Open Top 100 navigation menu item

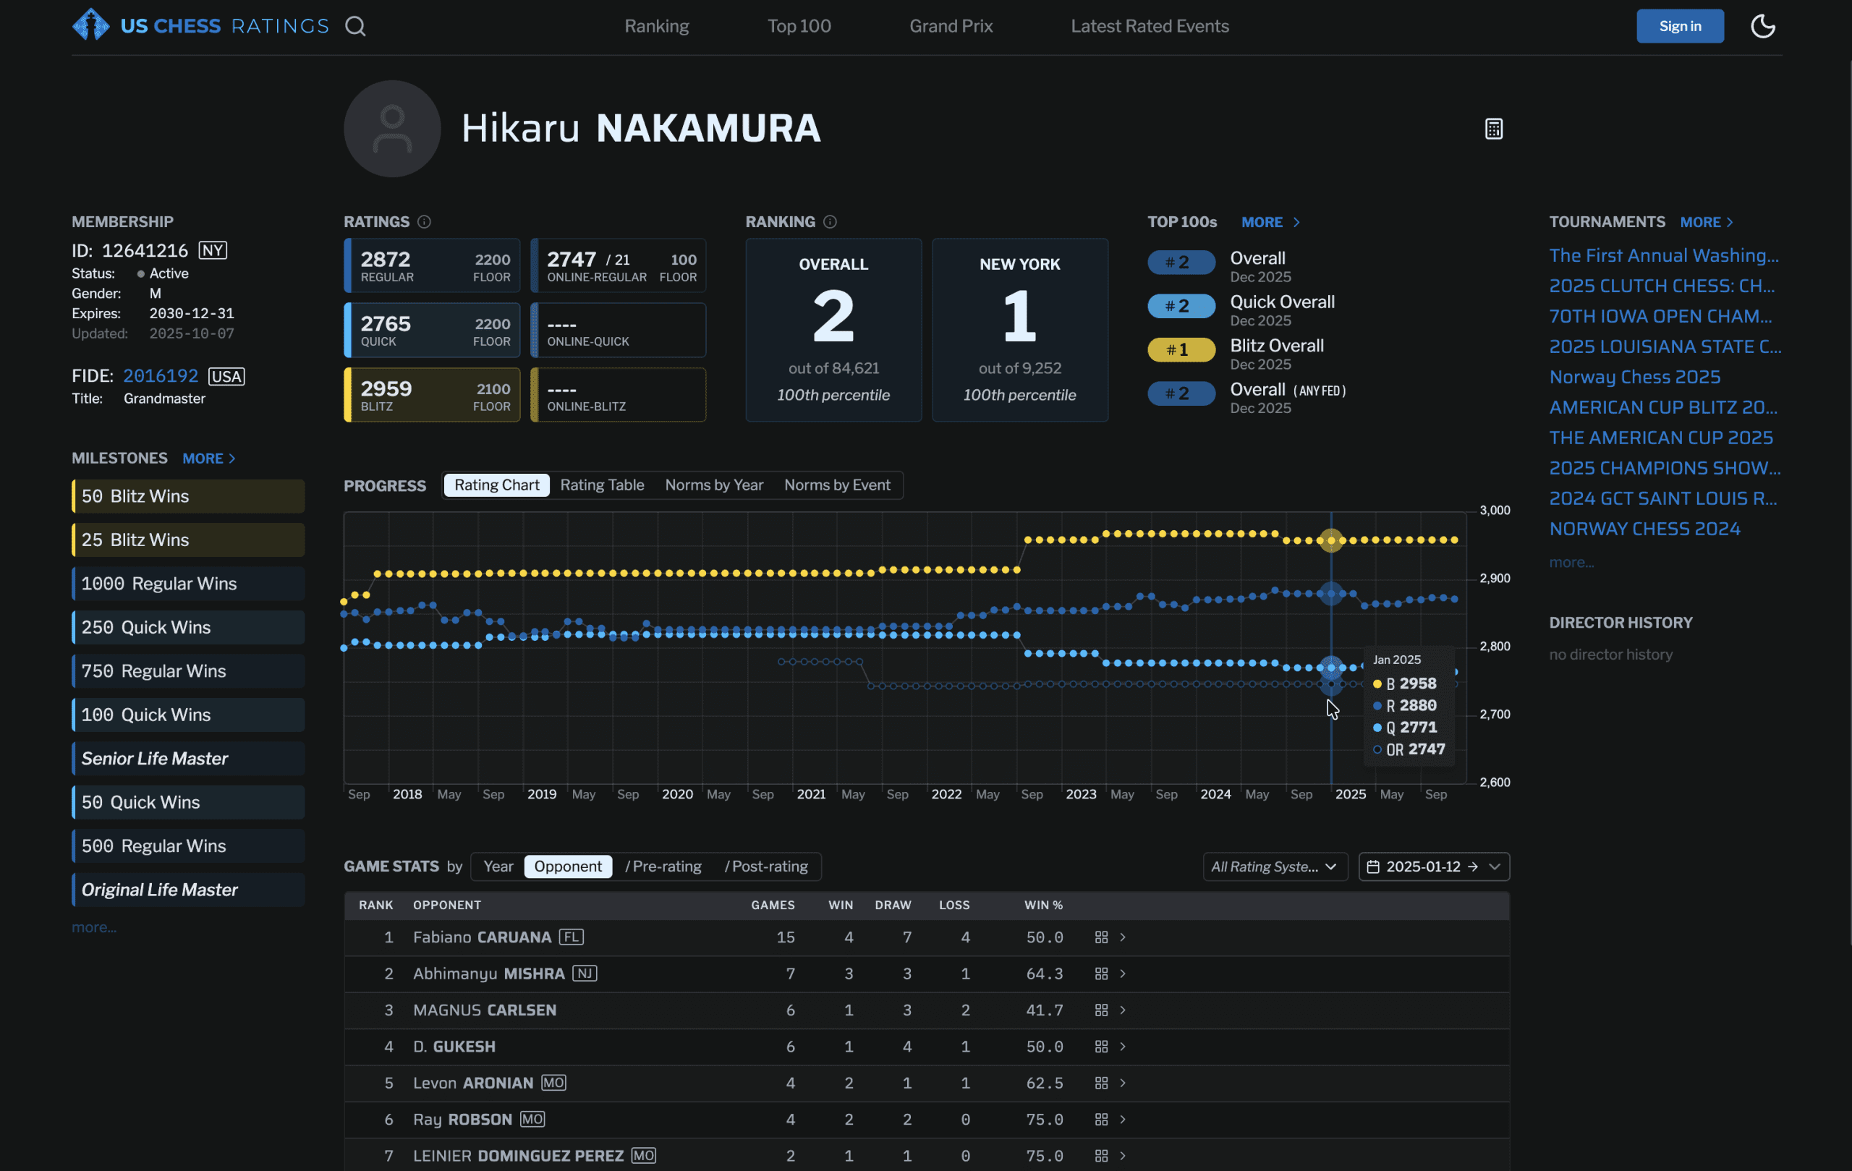click(799, 26)
